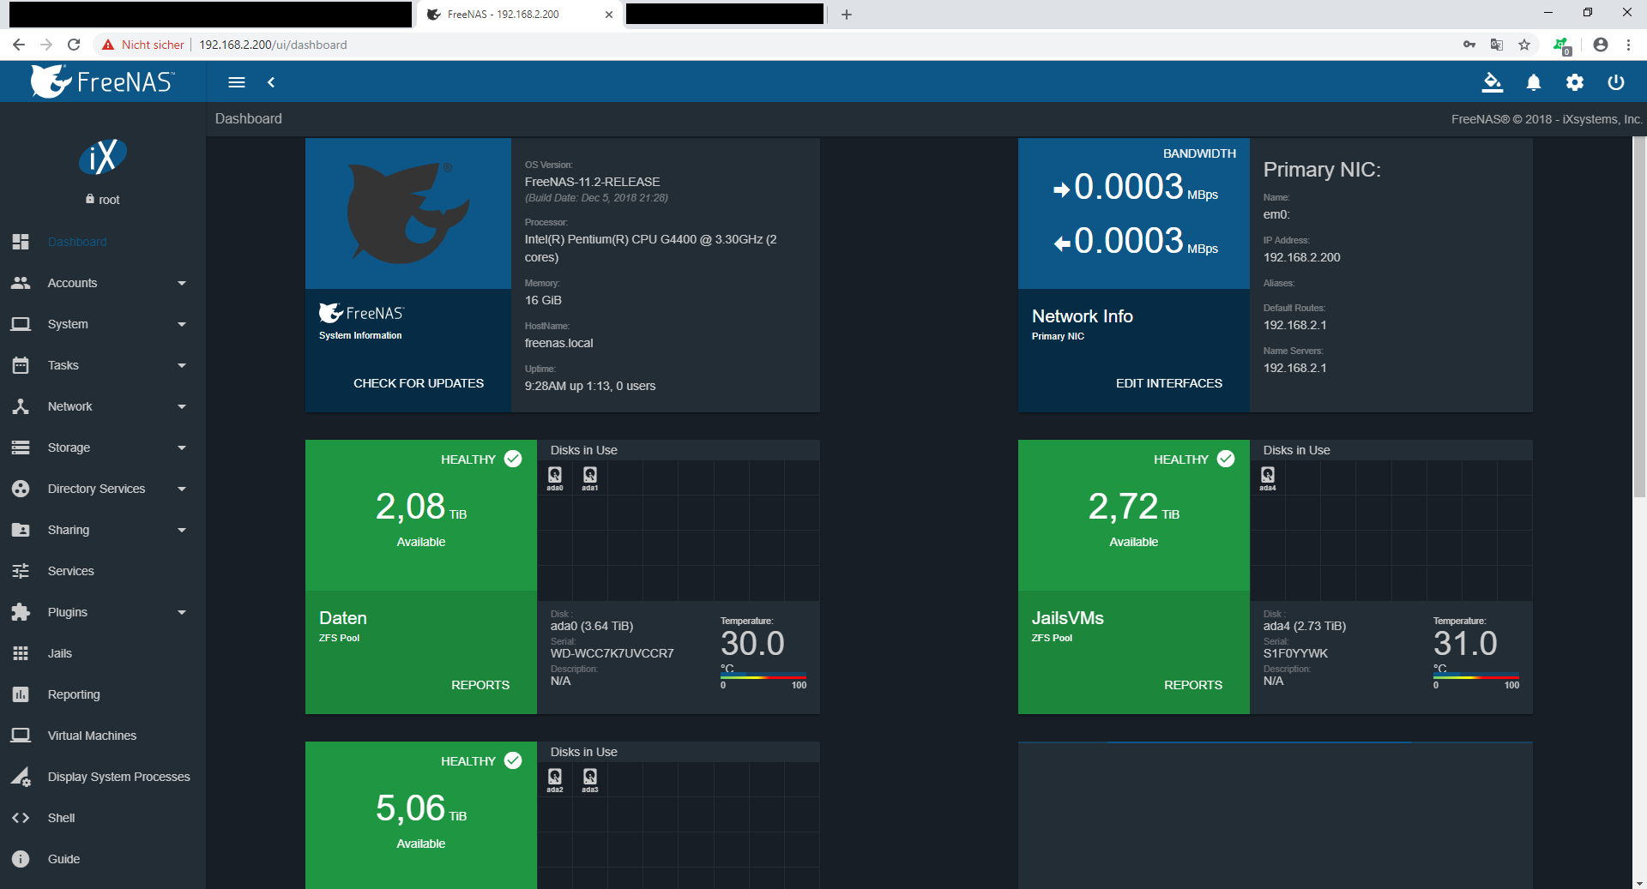The height and width of the screenshot is (889, 1647).
Task: Open the Virtual Machines menu item
Action: point(103,736)
